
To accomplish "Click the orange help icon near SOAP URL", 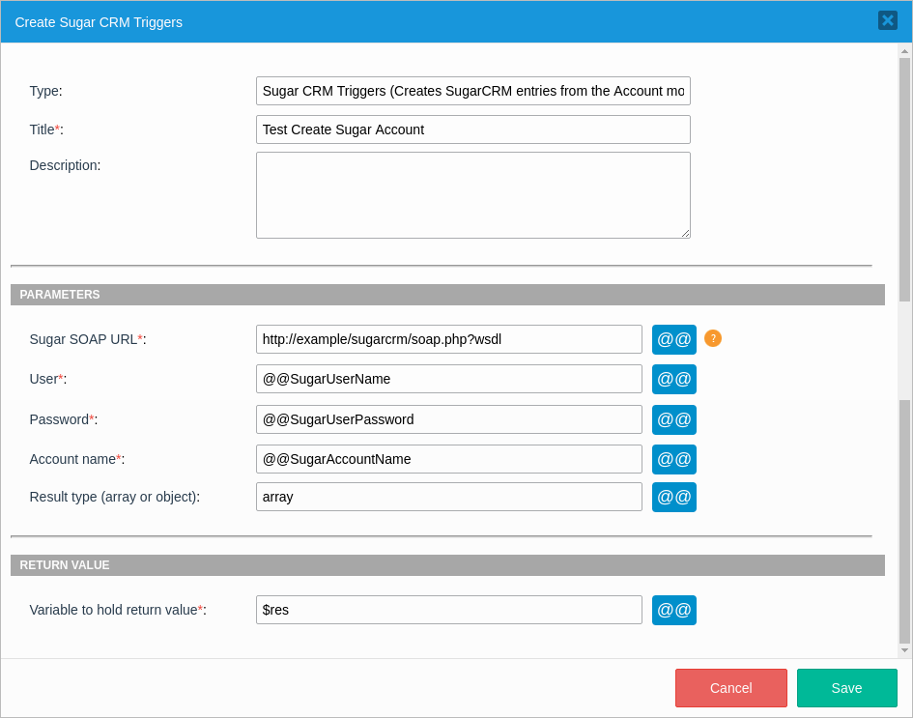I will [713, 338].
